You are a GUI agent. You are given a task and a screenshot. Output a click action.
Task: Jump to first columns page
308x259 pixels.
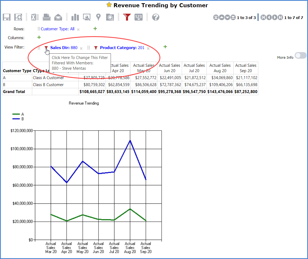tap(263, 17)
